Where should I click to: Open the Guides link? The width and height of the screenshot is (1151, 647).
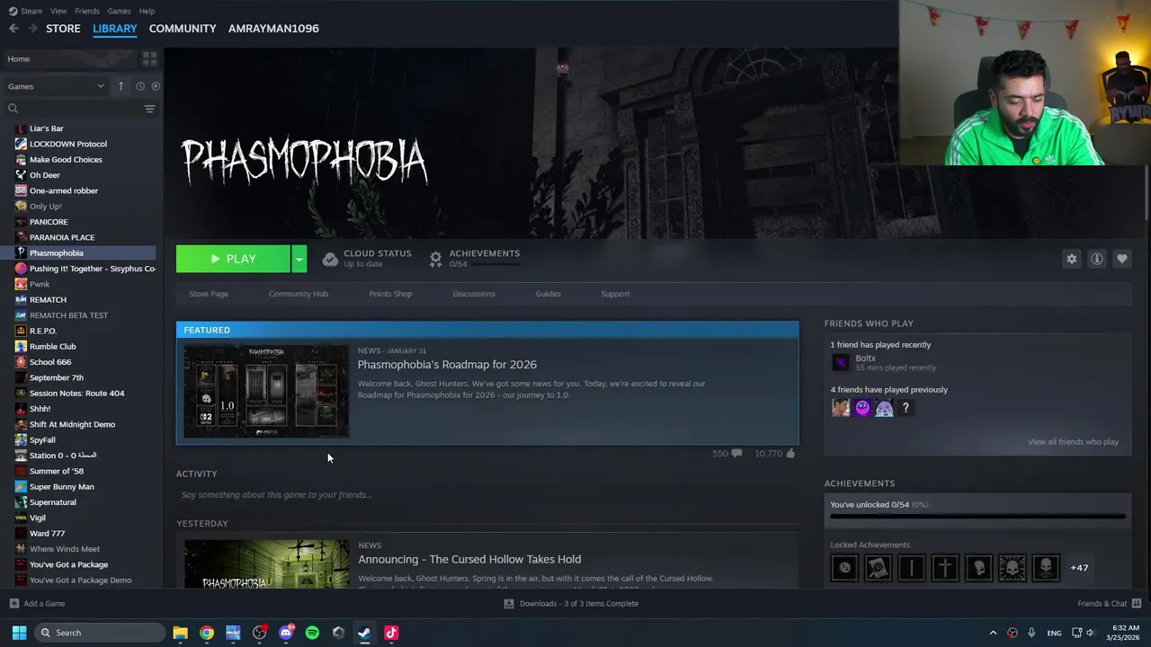point(548,294)
